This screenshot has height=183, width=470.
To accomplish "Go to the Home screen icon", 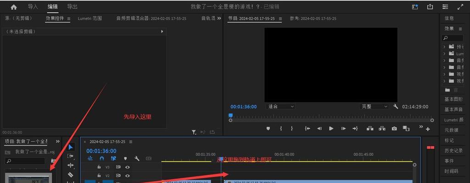I will (14, 7).
